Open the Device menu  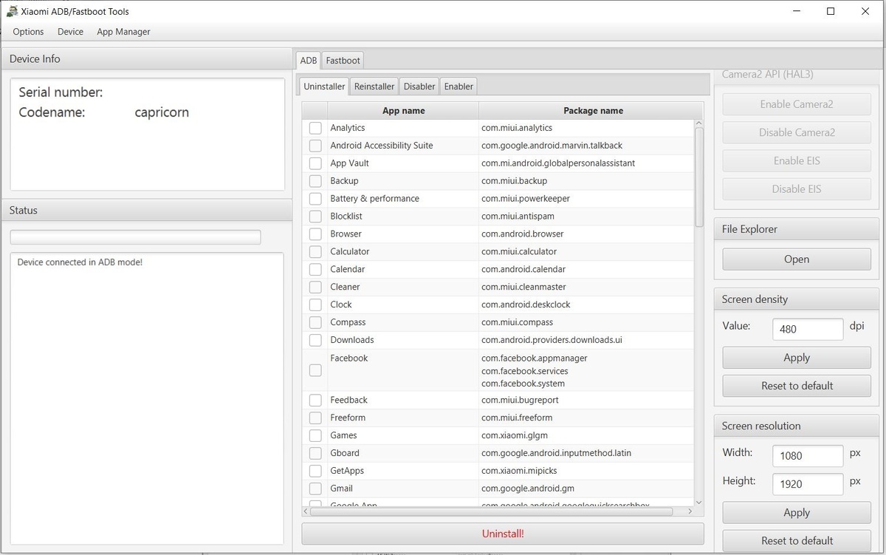[x=70, y=32]
